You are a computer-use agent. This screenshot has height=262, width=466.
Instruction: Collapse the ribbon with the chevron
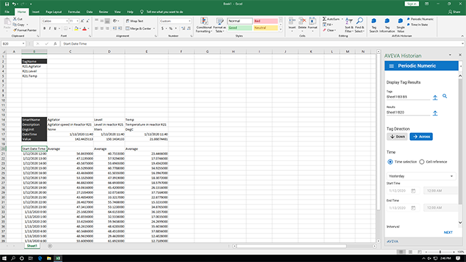462,36
